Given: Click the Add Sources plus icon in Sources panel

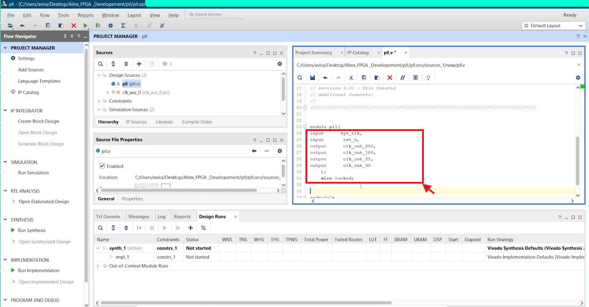Looking at the screenshot, I should click(139, 64).
